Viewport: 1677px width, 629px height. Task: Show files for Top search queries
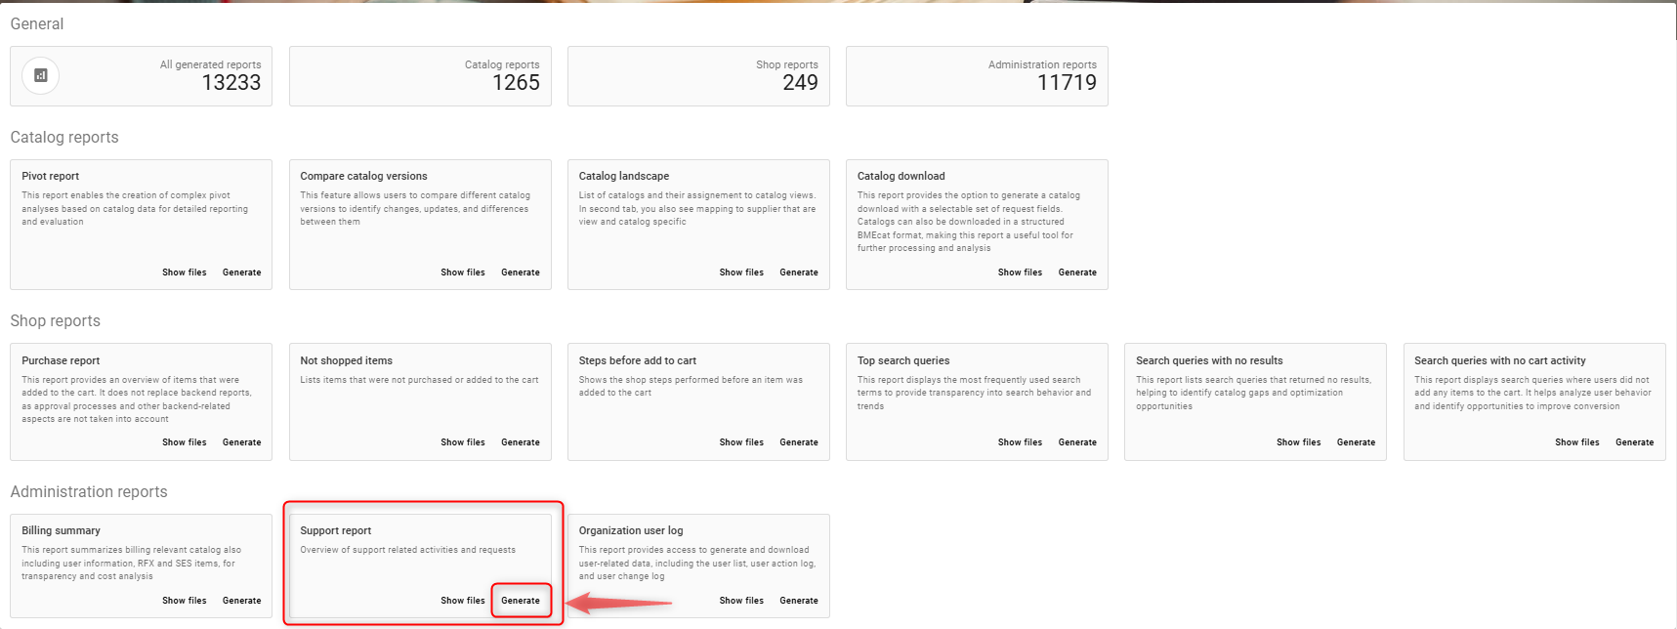[x=1020, y=442]
